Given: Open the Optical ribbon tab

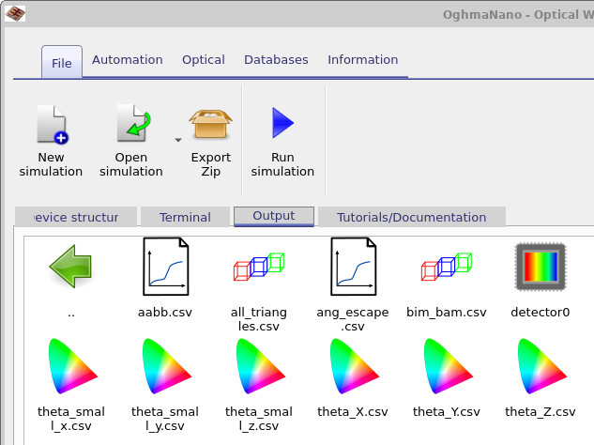Looking at the screenshot, I should 204,59.
